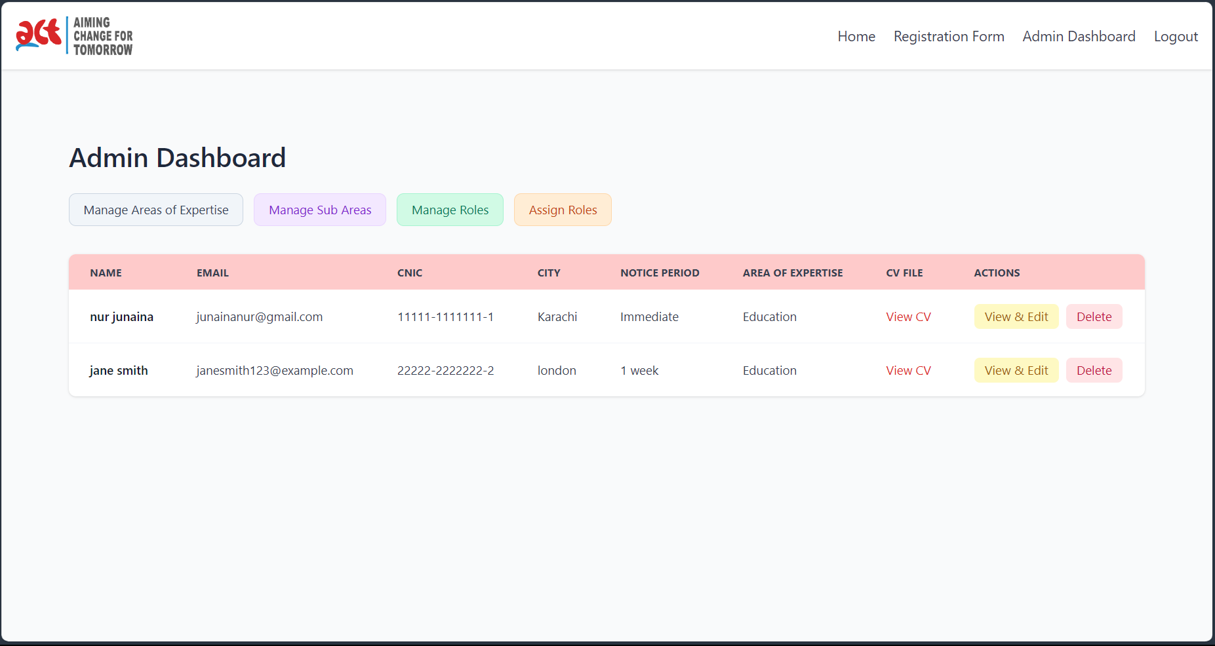Go to Registration Form page
This screenshot has height=646, width=1215.
click(948, 37)
